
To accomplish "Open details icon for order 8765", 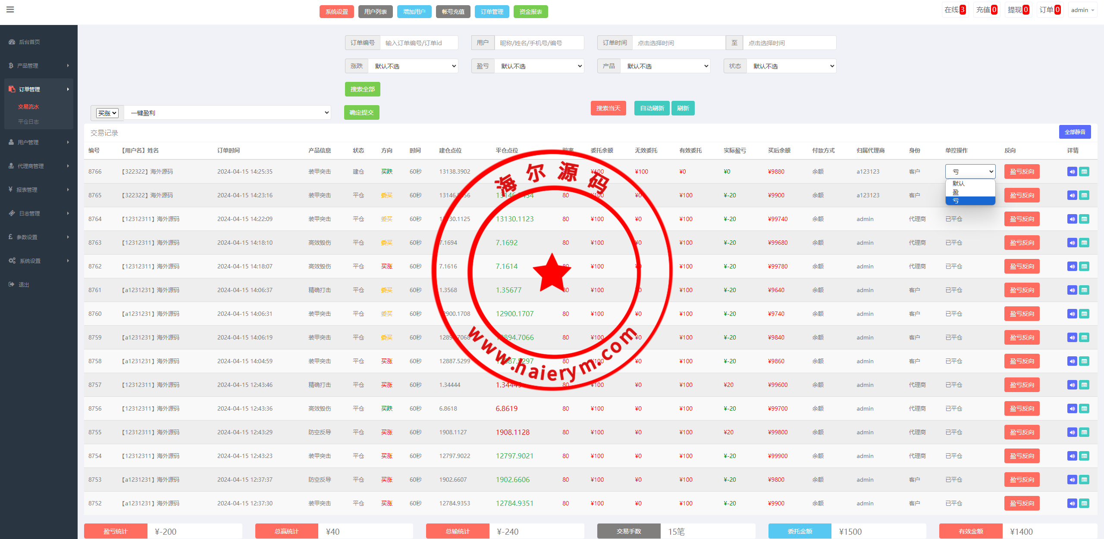I will click(1084, 195).
